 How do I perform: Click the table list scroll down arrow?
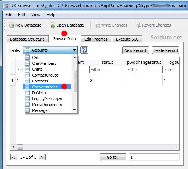click(x=75, y=110)
